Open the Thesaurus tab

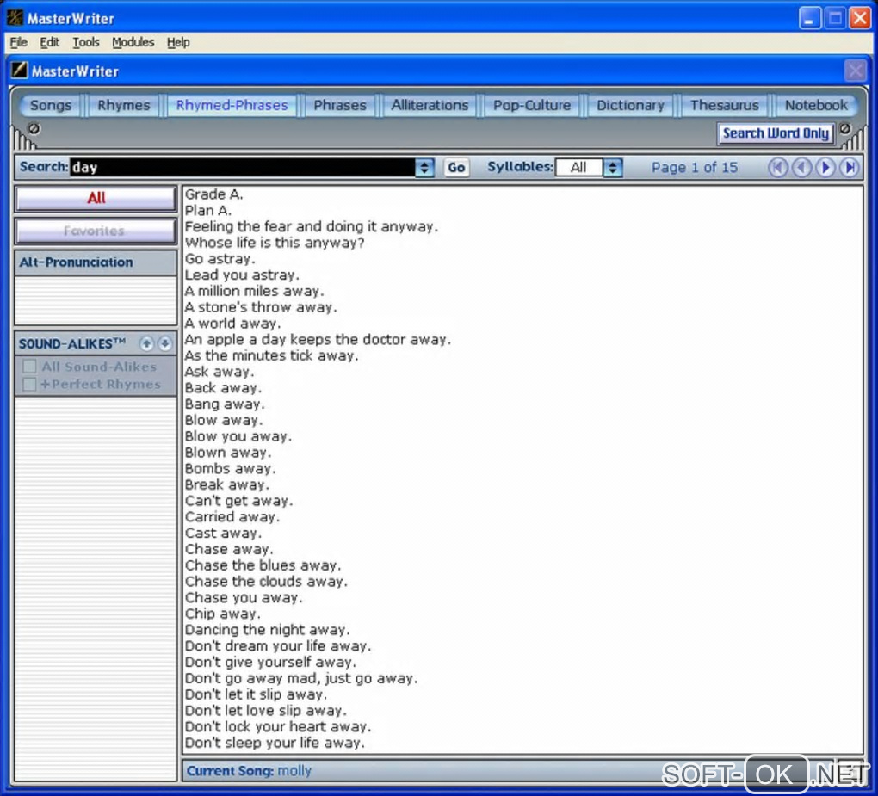click(x=725, y=105)
